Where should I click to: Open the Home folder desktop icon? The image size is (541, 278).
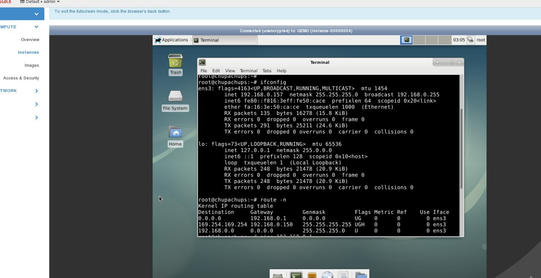175,136
